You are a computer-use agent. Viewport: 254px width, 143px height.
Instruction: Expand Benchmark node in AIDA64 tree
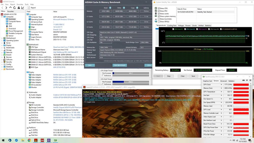pos(2,69)
